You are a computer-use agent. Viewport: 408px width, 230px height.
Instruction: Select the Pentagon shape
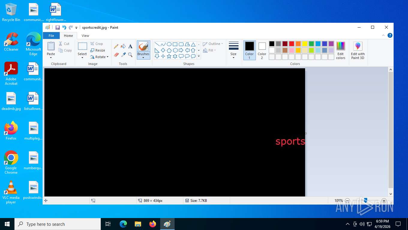(169, 50)
